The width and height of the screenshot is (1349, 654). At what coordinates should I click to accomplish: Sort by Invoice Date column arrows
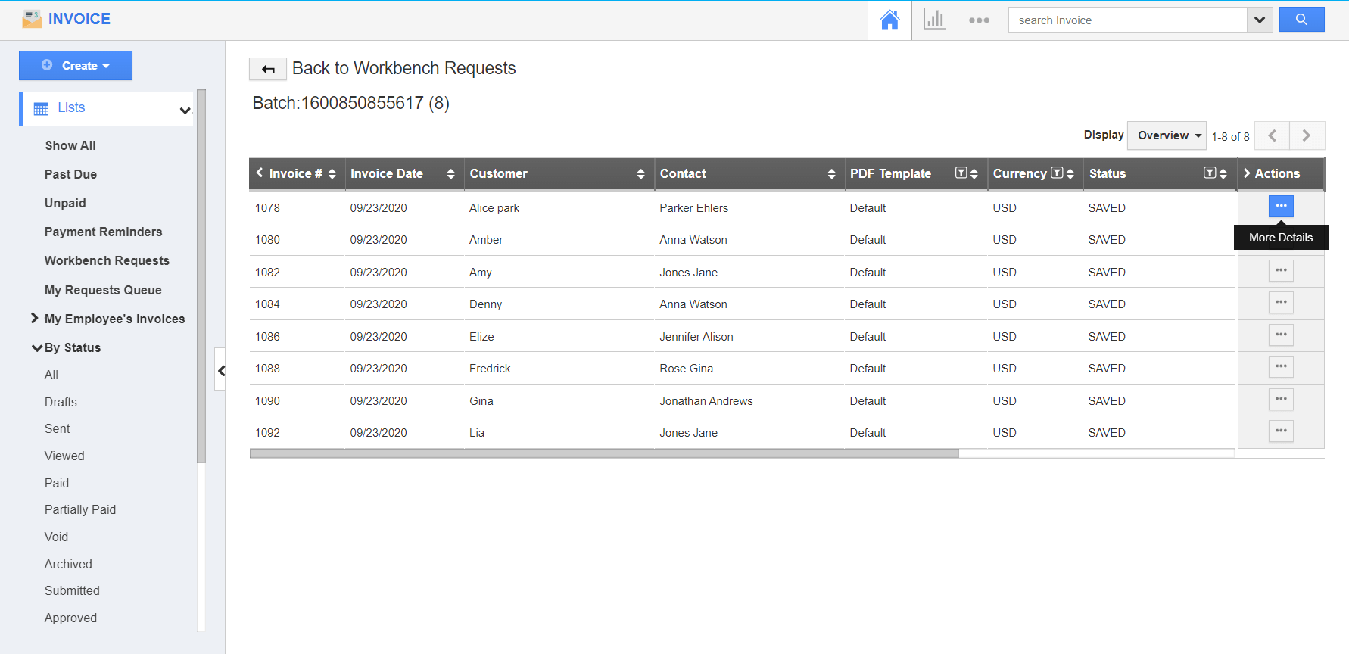click(x=451, y=174)
